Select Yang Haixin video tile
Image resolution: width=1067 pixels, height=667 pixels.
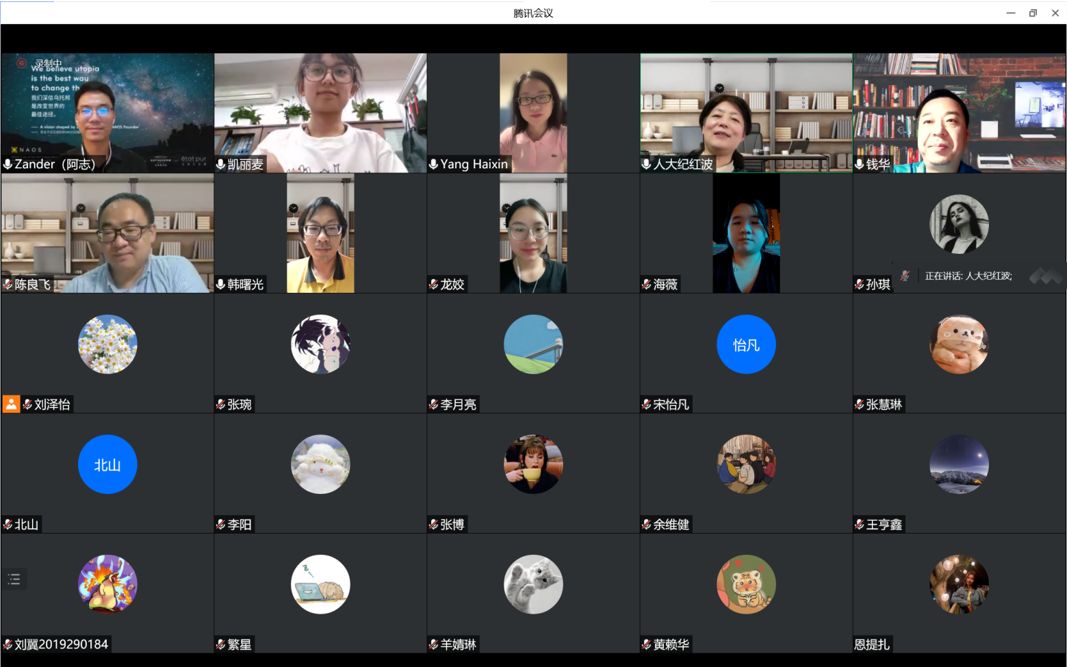click(x=533, y=113)
